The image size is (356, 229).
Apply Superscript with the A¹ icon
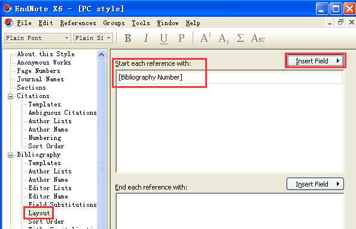pyautogui.click(x=206, y=38)
